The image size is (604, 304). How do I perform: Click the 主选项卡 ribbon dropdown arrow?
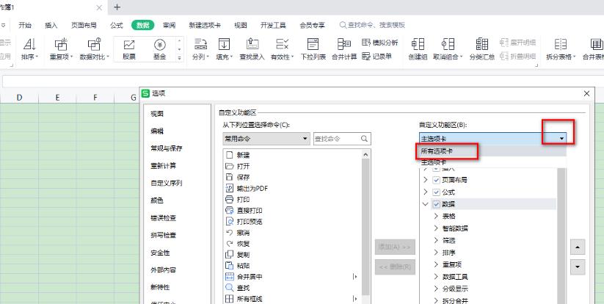pos(562,139)
